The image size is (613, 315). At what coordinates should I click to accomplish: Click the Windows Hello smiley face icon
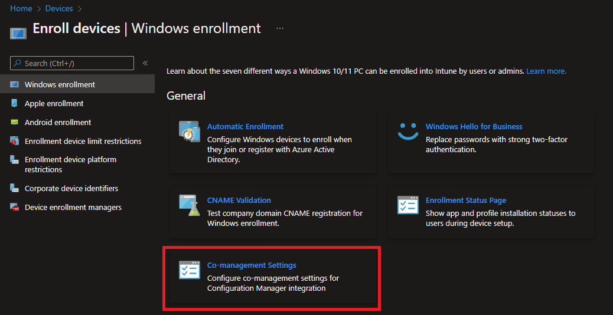pyautogui.click(x=407, y=131)
